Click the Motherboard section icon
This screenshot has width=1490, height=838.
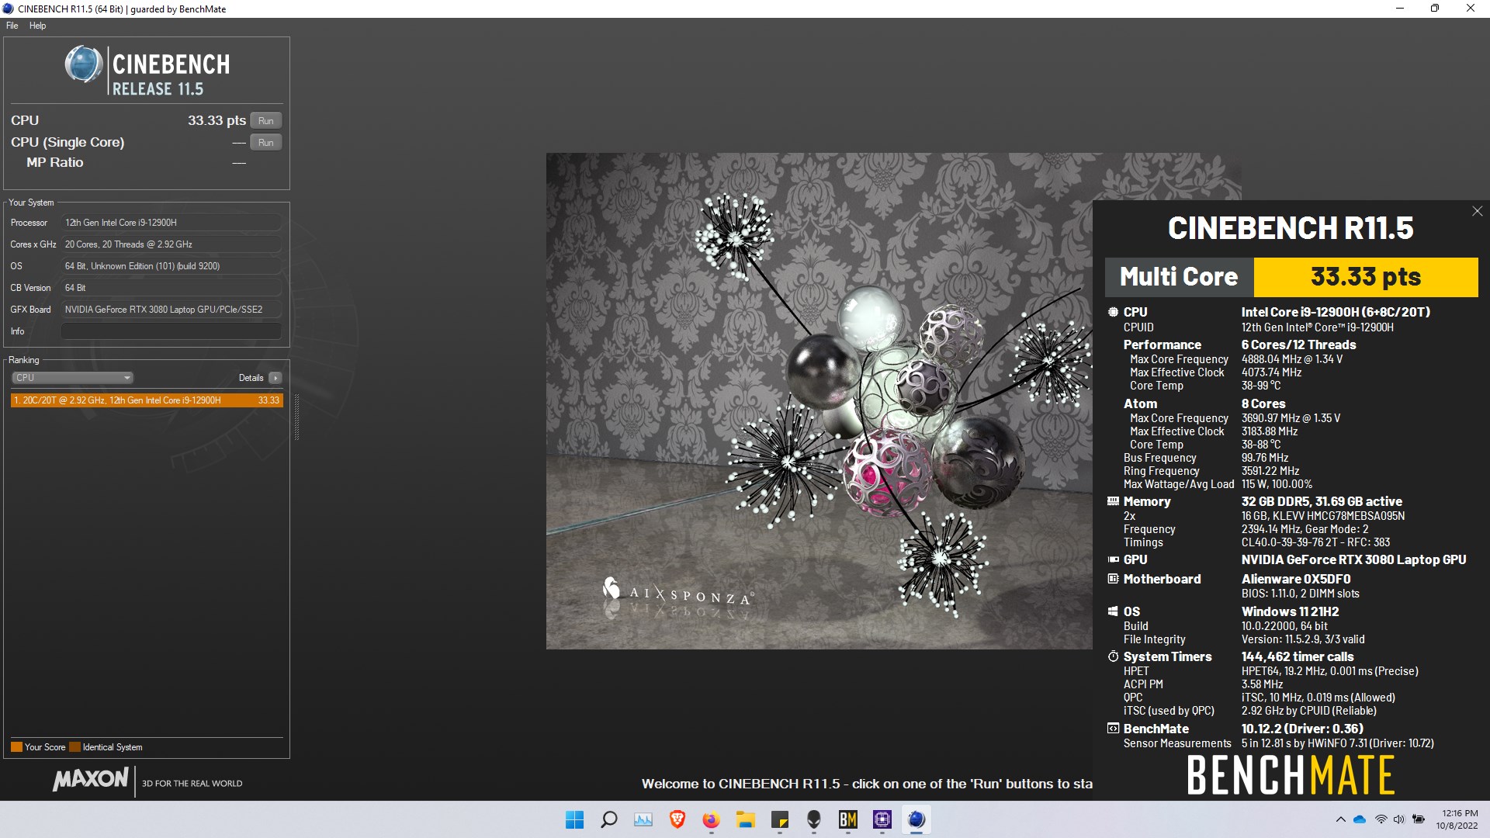1113,579
